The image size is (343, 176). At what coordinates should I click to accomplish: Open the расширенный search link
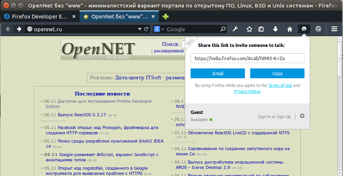click(x=169, y=51)
